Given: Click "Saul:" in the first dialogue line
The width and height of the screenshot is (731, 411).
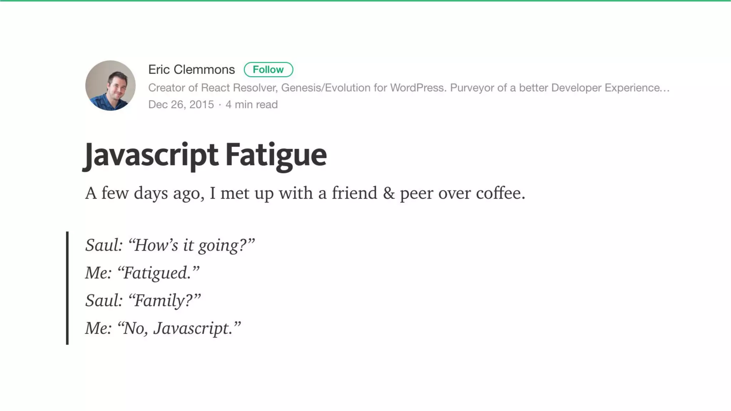Looking at the screenshot, I should click(104, 245).
